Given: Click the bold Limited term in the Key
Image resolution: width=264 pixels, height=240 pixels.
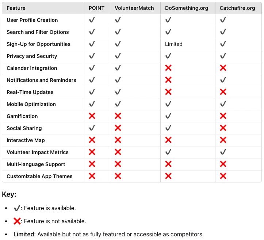Looking at the screenshot, I should pos(24,234).
